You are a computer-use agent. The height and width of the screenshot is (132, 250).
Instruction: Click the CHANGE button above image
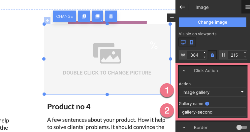coord(64,16)
